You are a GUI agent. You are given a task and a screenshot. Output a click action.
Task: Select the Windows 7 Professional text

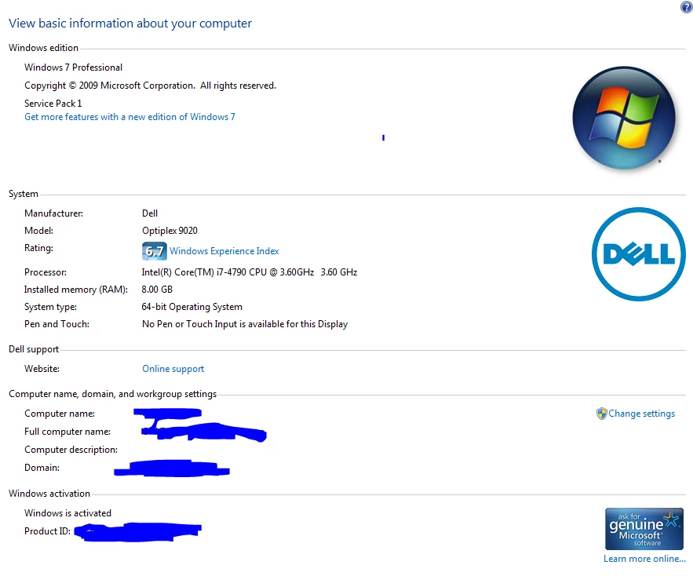(73, 67)
